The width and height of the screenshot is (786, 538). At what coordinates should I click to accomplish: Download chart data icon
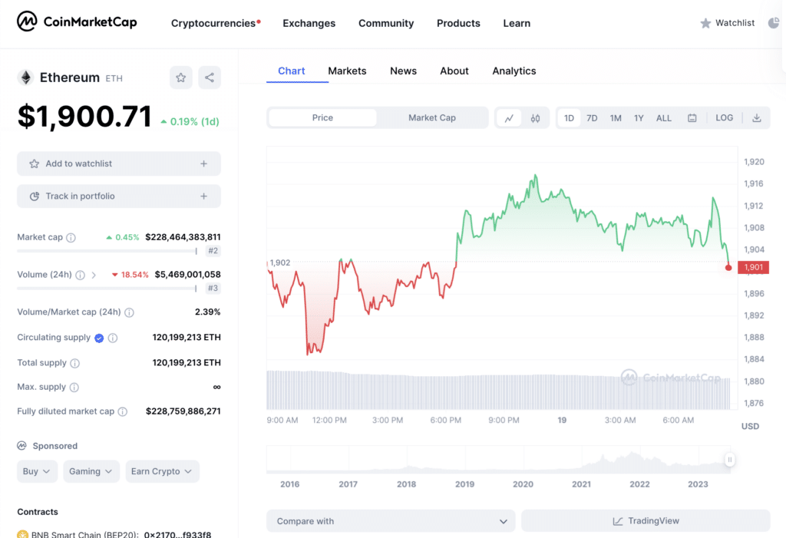(756, 118)
